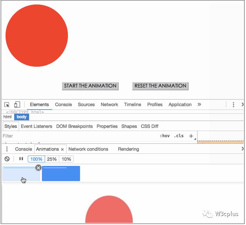Image resolution: width=246 pixels, height=225 pixels.
Task: Close the Animations drawer tab
Action: (x=62, y=149)
